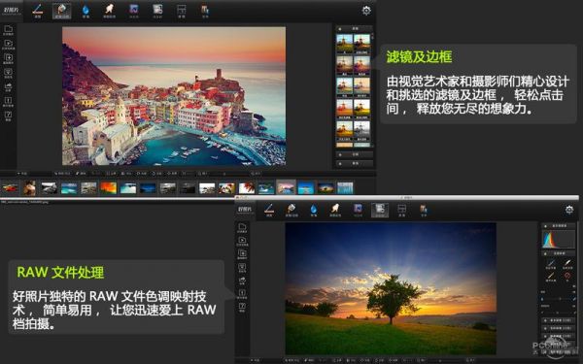This screenshot has width=583, height=364.
Task: Select the blue eyedropper tool in bottom window panel
Action: click(x=550, y=264)
